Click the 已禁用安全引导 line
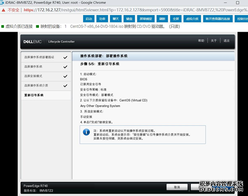The height and width of the screenshot is (196, 248). point(90,84)
